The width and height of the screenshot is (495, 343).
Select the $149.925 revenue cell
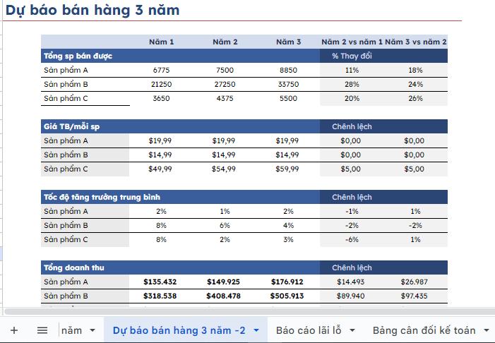click(x=225, y=282)
